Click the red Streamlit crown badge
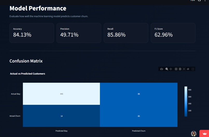 point(204,134)
